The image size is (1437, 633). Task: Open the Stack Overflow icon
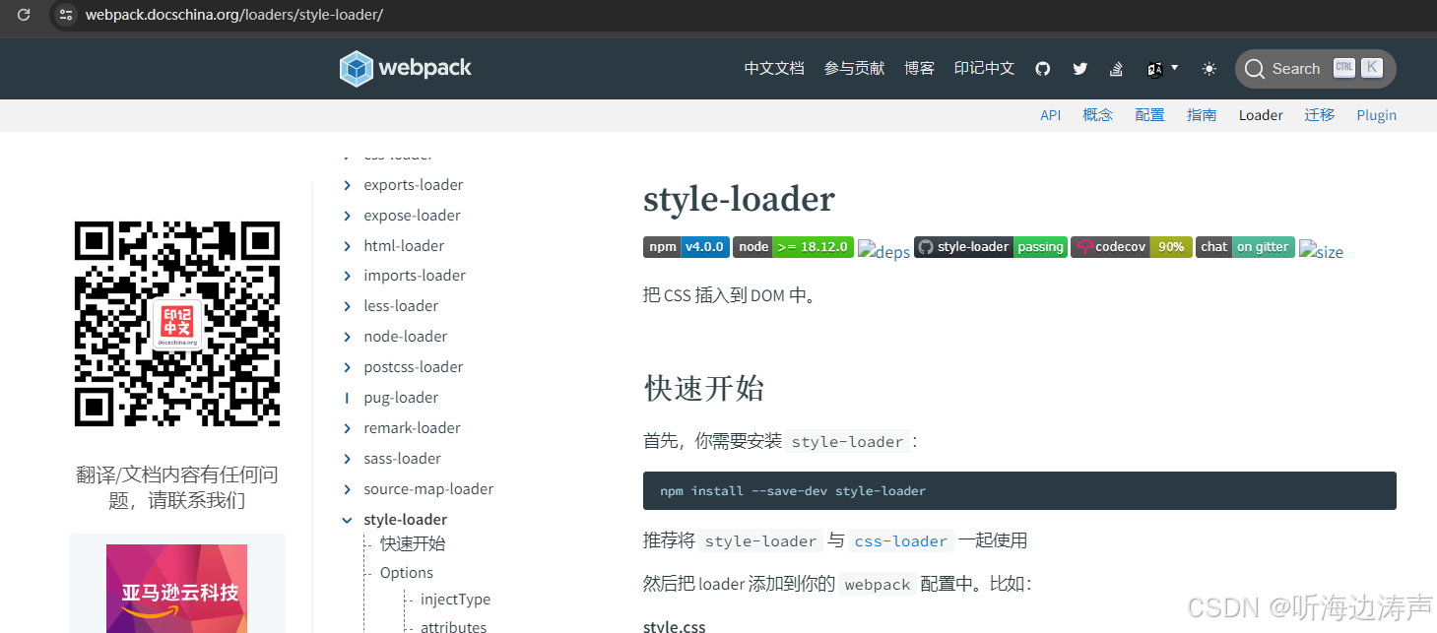(x=1116, y=68)
